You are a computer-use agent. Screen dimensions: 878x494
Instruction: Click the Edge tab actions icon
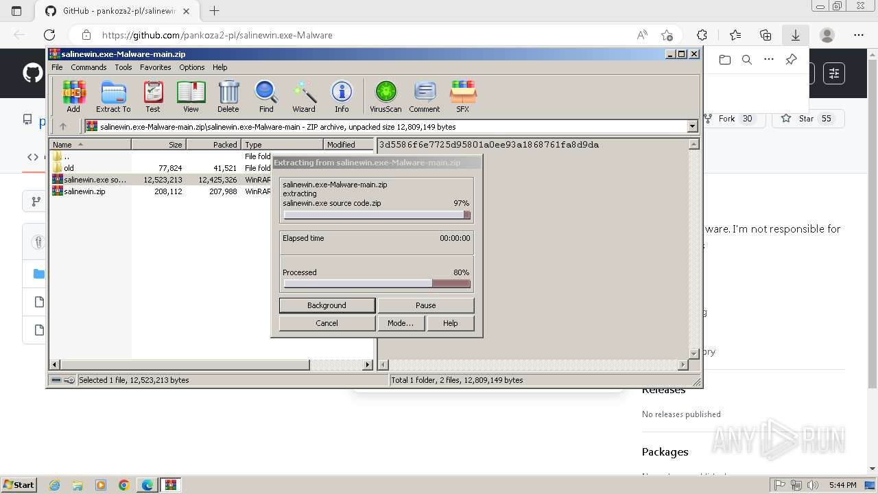[16, 11]
